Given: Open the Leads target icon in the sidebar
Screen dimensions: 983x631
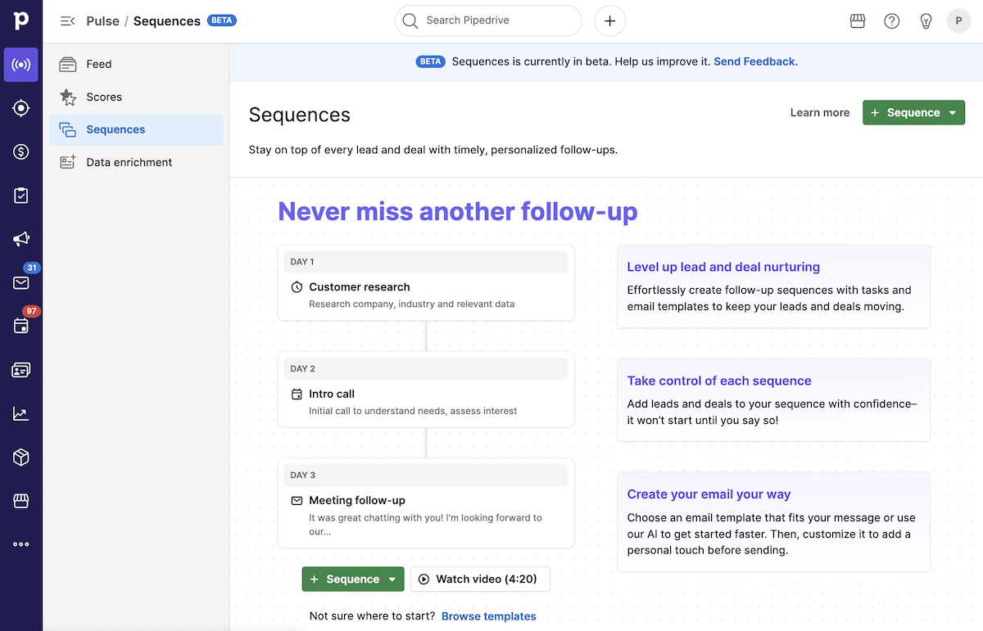Looking at the screenshot, I should pos(21,107).
